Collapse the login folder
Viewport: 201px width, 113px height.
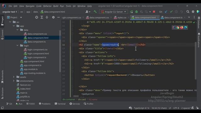click(18, 46)
